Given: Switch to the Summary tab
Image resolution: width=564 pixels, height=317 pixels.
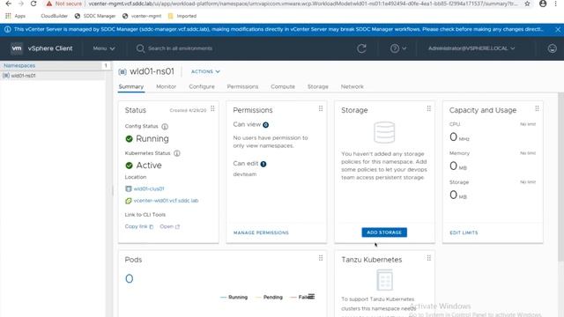Looking at the screenshot, I should click(131, 86).
